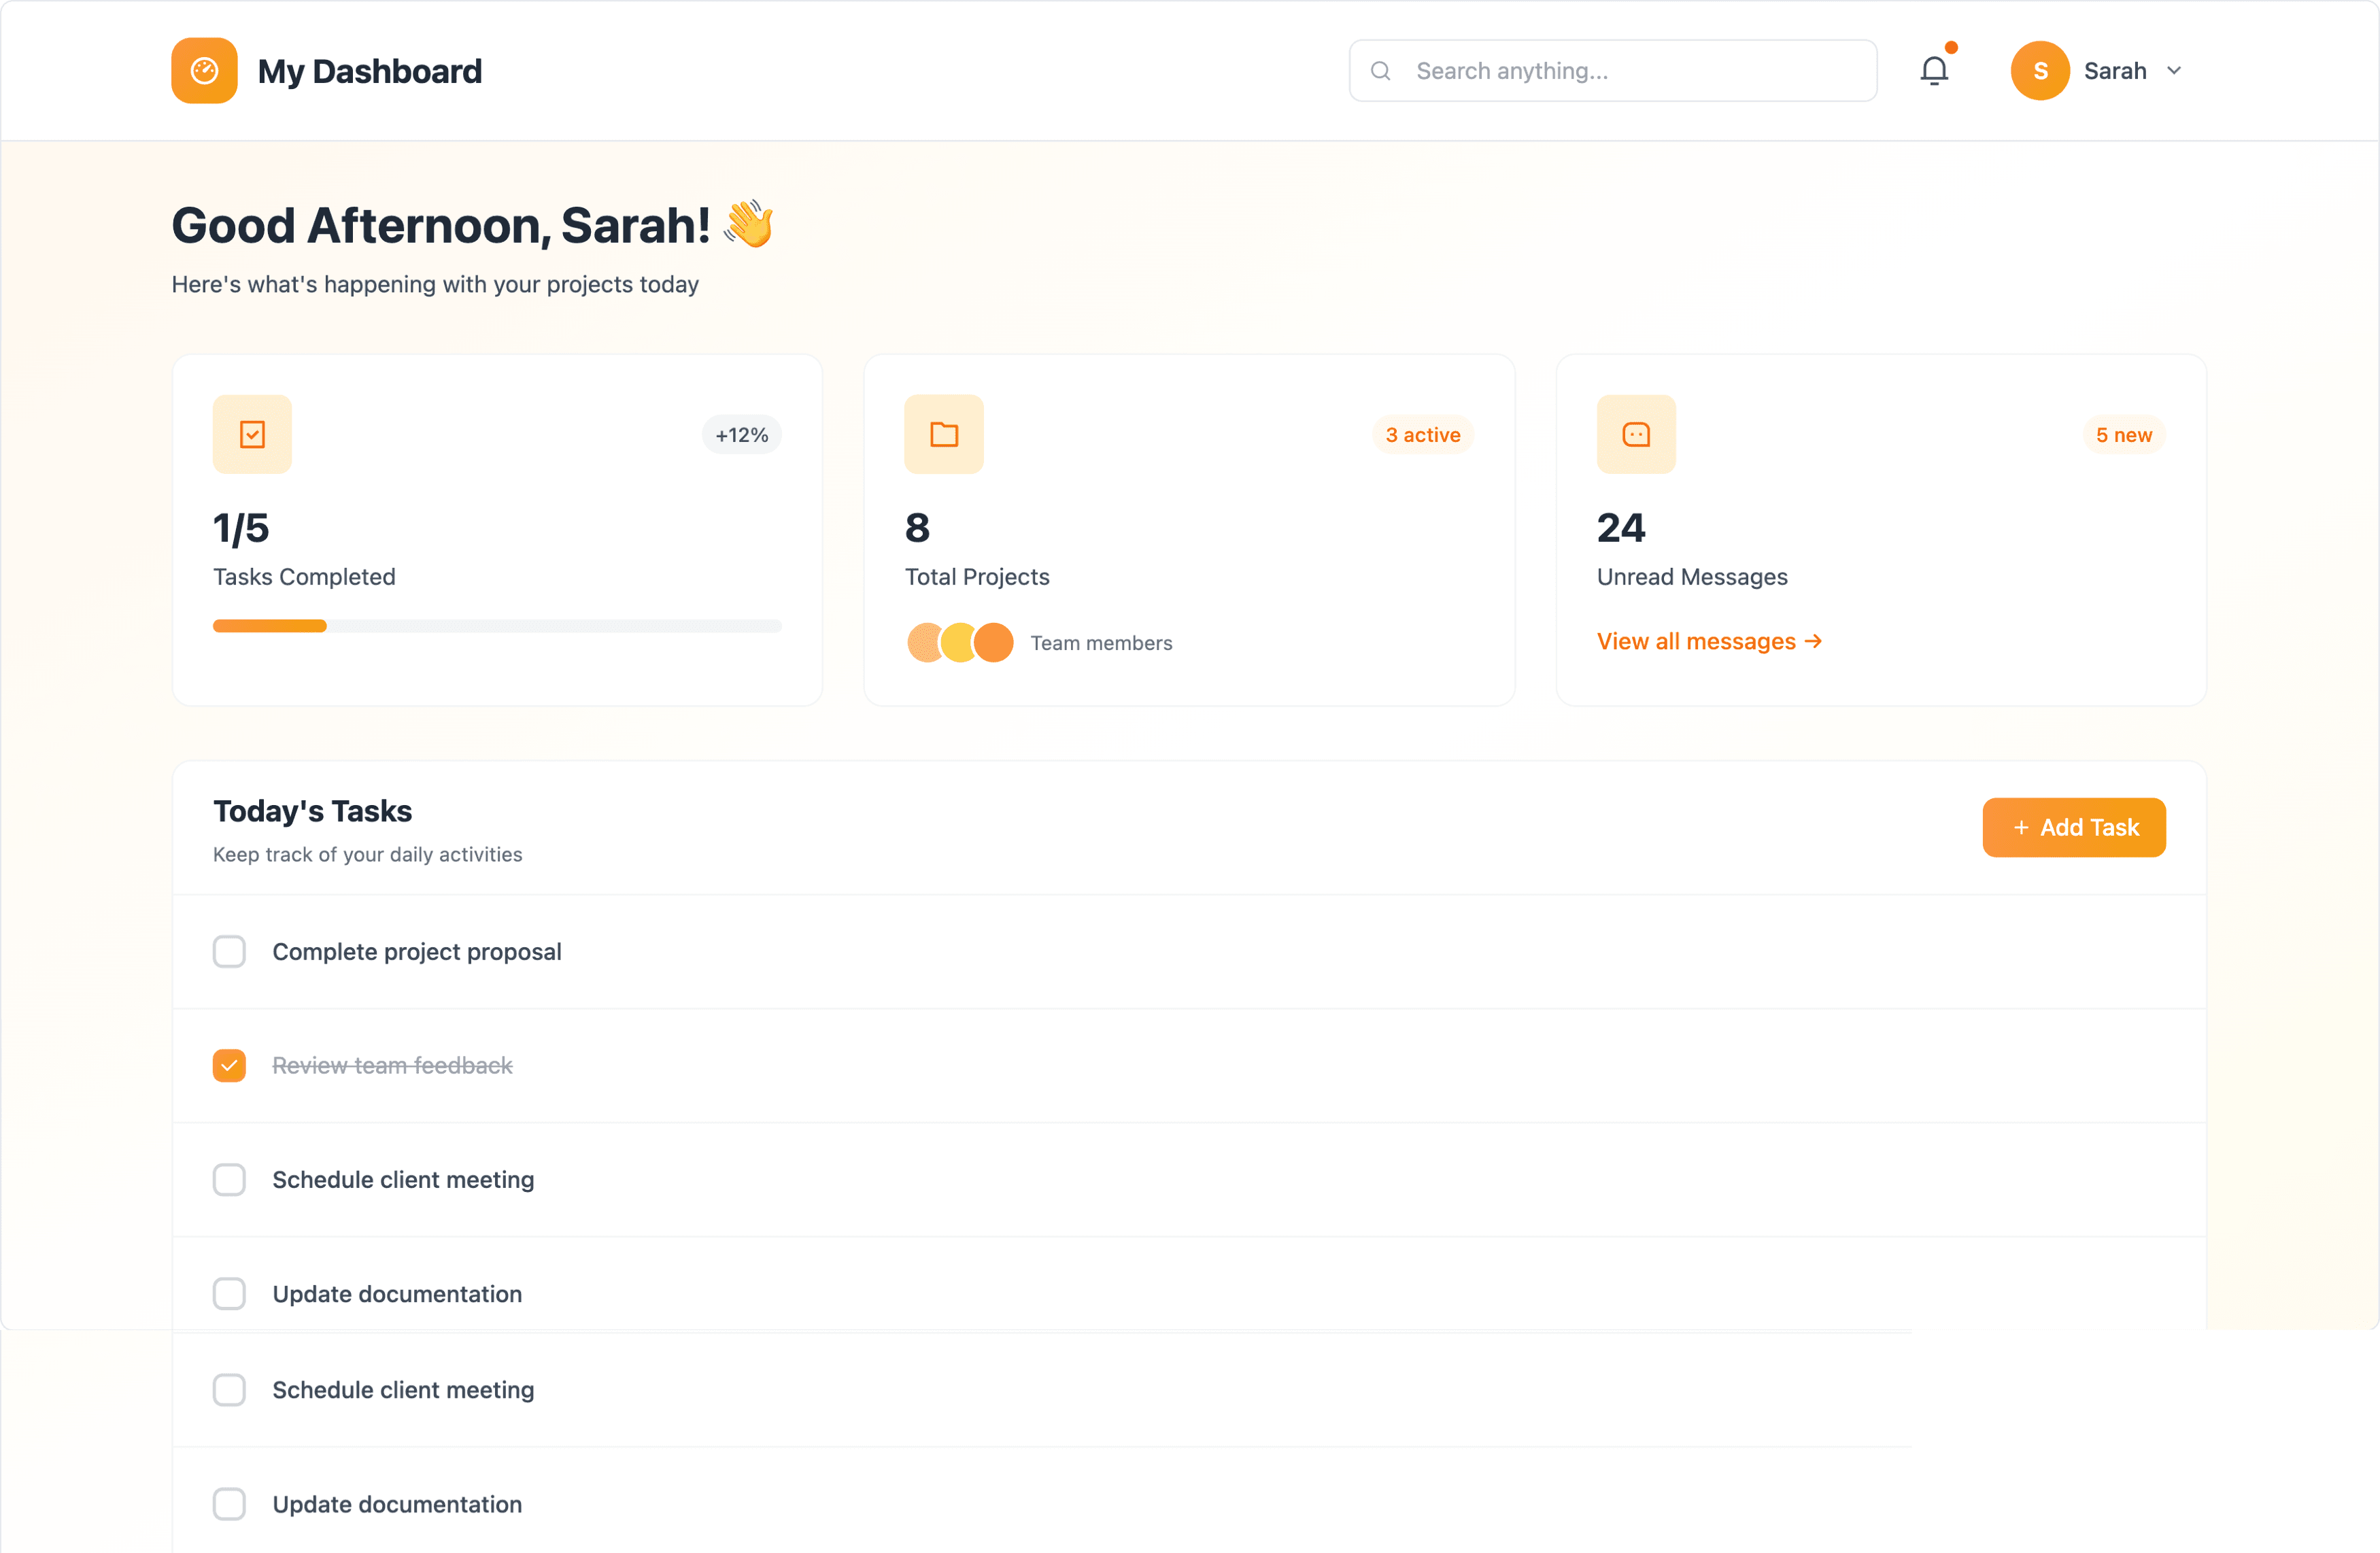Screen dimensions: 2380x1553
Task: Click the magnifier icon in search box
Action: [1380, 71]
